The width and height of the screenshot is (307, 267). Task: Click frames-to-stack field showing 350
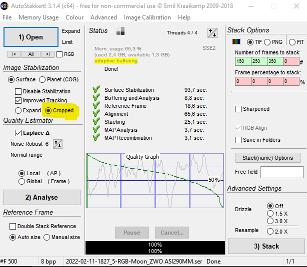(275, 61)
